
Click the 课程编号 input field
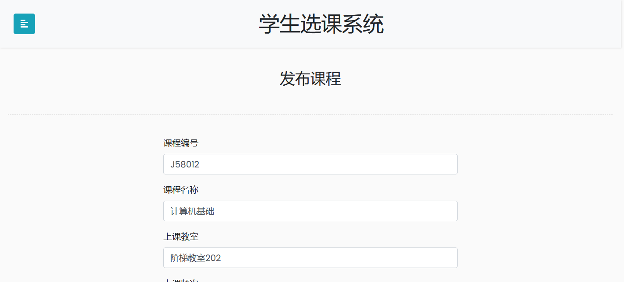click(310, 164)
